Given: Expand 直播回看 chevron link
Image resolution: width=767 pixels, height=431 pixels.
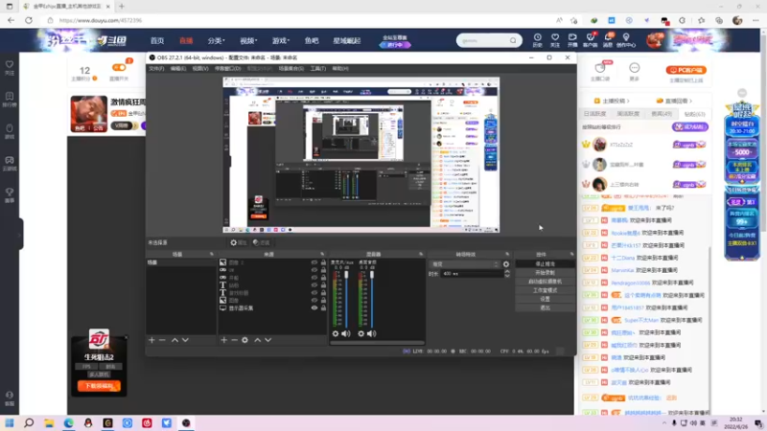Looking at the screenshot, I should click(675, 102).
